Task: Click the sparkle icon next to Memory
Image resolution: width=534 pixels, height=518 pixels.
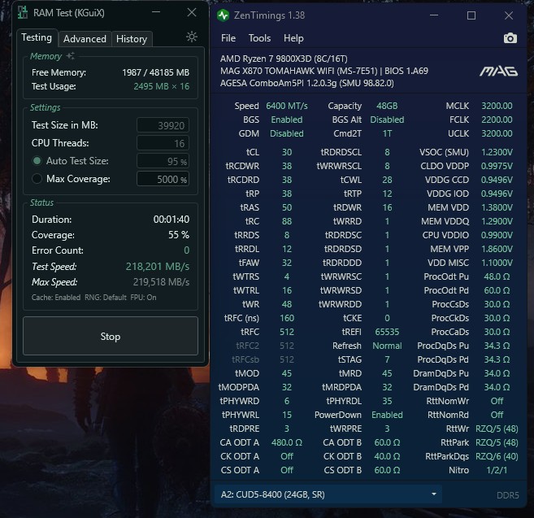Action: pos(70,56)
